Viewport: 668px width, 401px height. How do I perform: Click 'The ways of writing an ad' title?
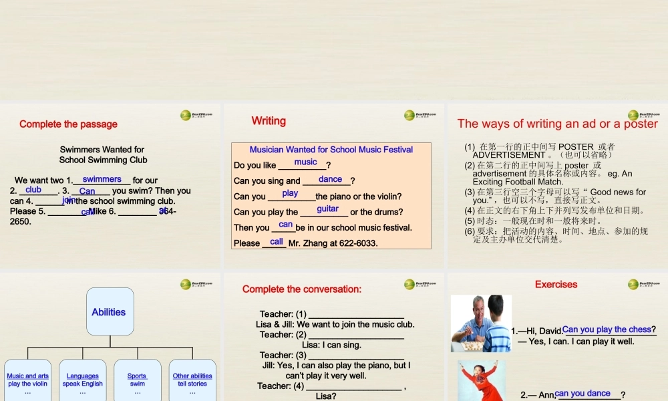point(557,124)
